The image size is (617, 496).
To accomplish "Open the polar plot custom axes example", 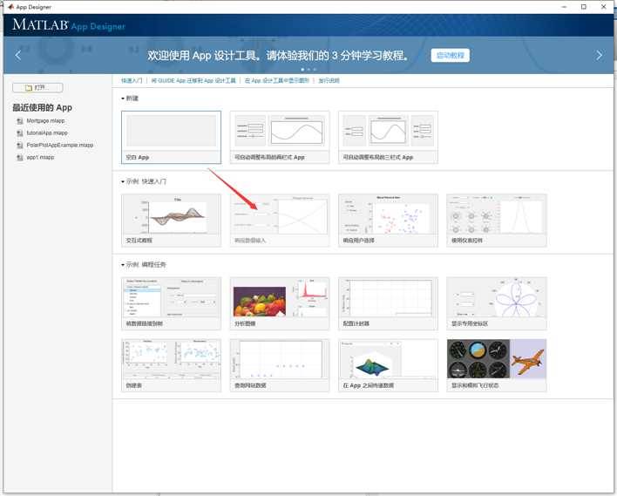I will click(497, 303).
